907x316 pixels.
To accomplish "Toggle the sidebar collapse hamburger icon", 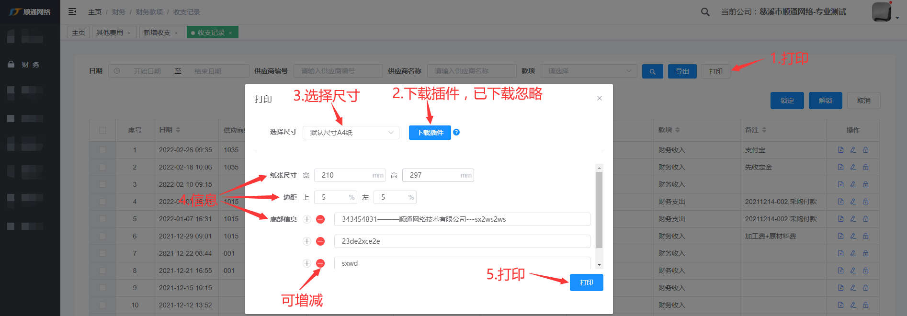I will coord(72,11).
